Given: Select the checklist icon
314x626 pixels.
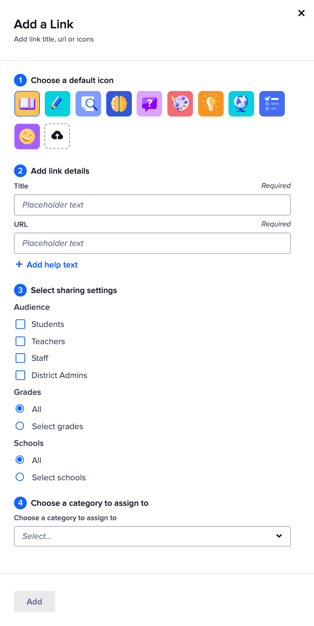Looking at the screenshot, I should (x=272, y=104).
